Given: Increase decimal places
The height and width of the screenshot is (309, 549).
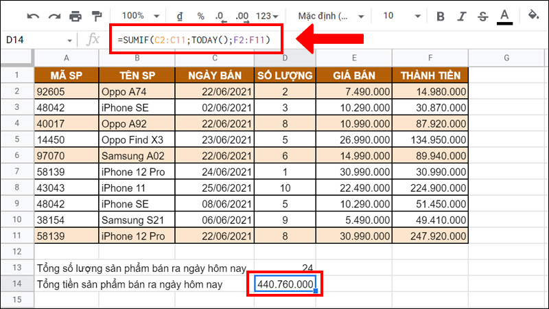Looking at the screenshot, I should 240,15.
